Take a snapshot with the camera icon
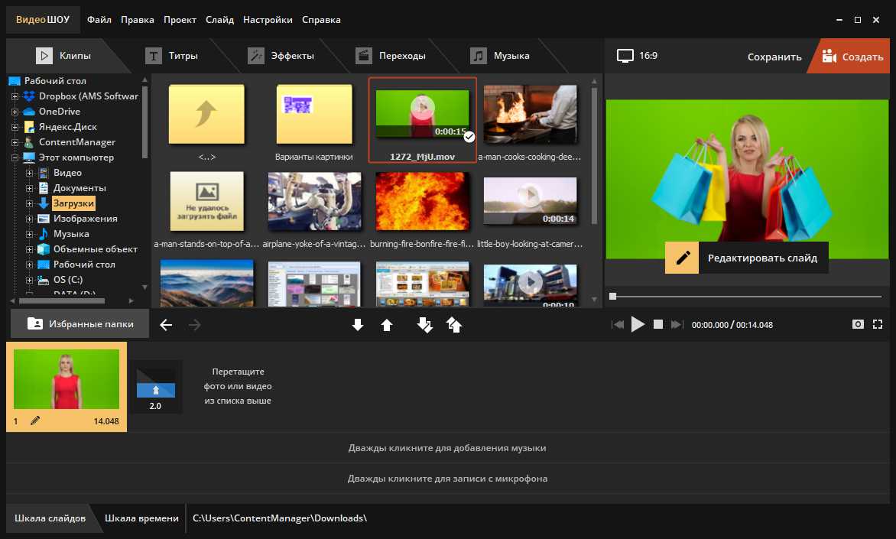Screen dimensions: 896x539 (858, 324)
